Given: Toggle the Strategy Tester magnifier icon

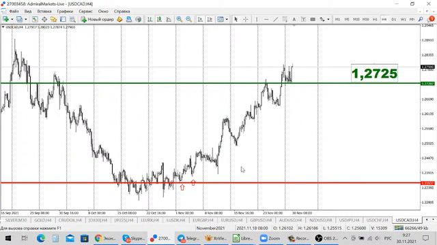Looking at the screenshot, I should click(x=72, y=19).
